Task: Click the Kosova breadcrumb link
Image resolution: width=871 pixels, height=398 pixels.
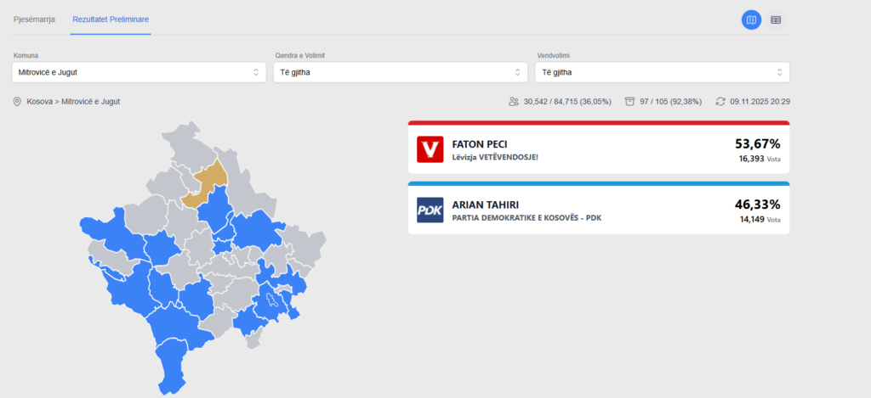Action: pos(40,102)
